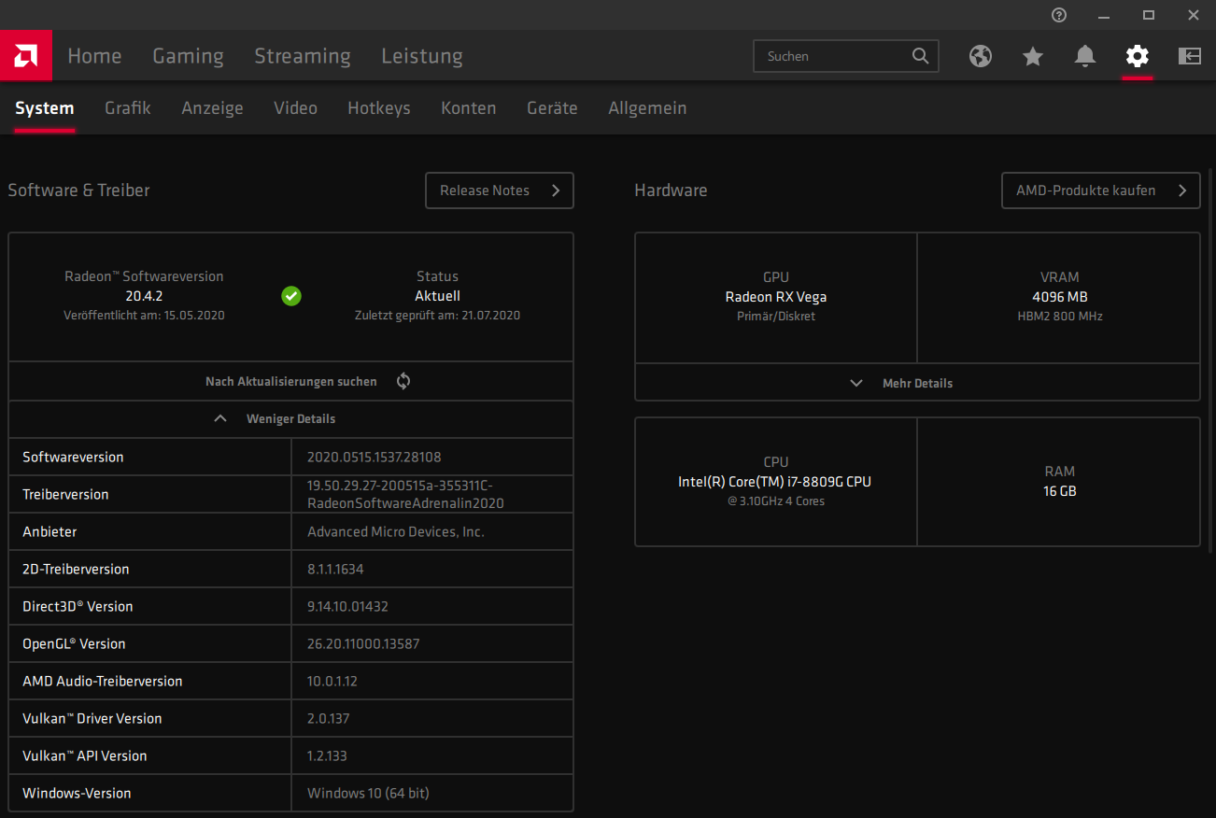Click the OpenGL Version row label

(74, 643)
